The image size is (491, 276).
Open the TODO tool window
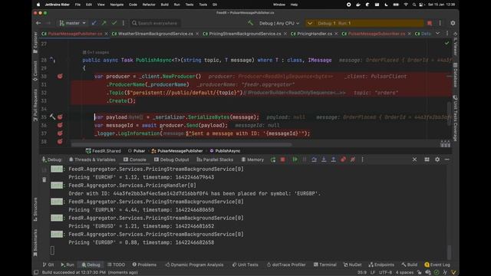tap(116, 264)
